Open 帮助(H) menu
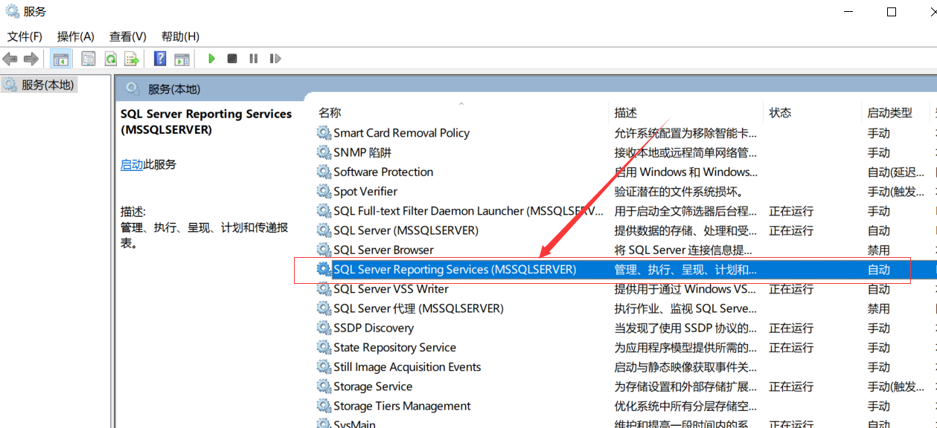Screen dimensions: 937x428 pos(180,36)
